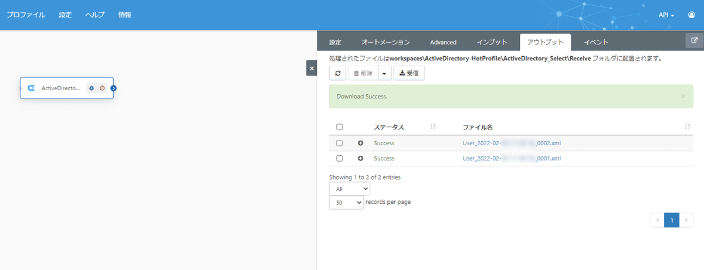Switch to the イベント tab
The width and height of the screenshot is (704, 270).
click(x=596, y=42)
